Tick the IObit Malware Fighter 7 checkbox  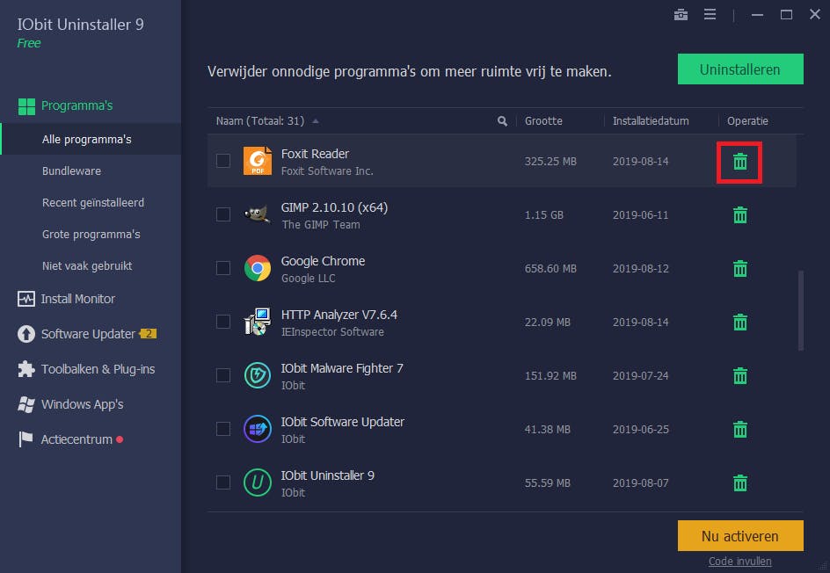223,375
